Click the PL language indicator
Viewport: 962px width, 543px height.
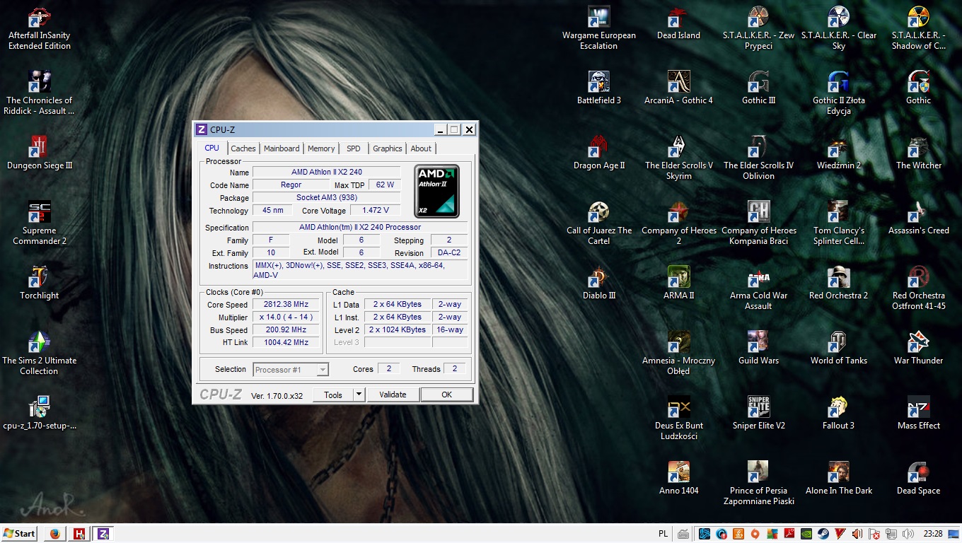click(663, 534)
